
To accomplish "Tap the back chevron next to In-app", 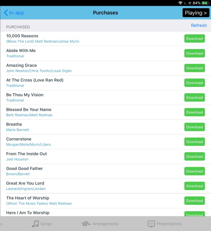I will [x=6, y=13].
